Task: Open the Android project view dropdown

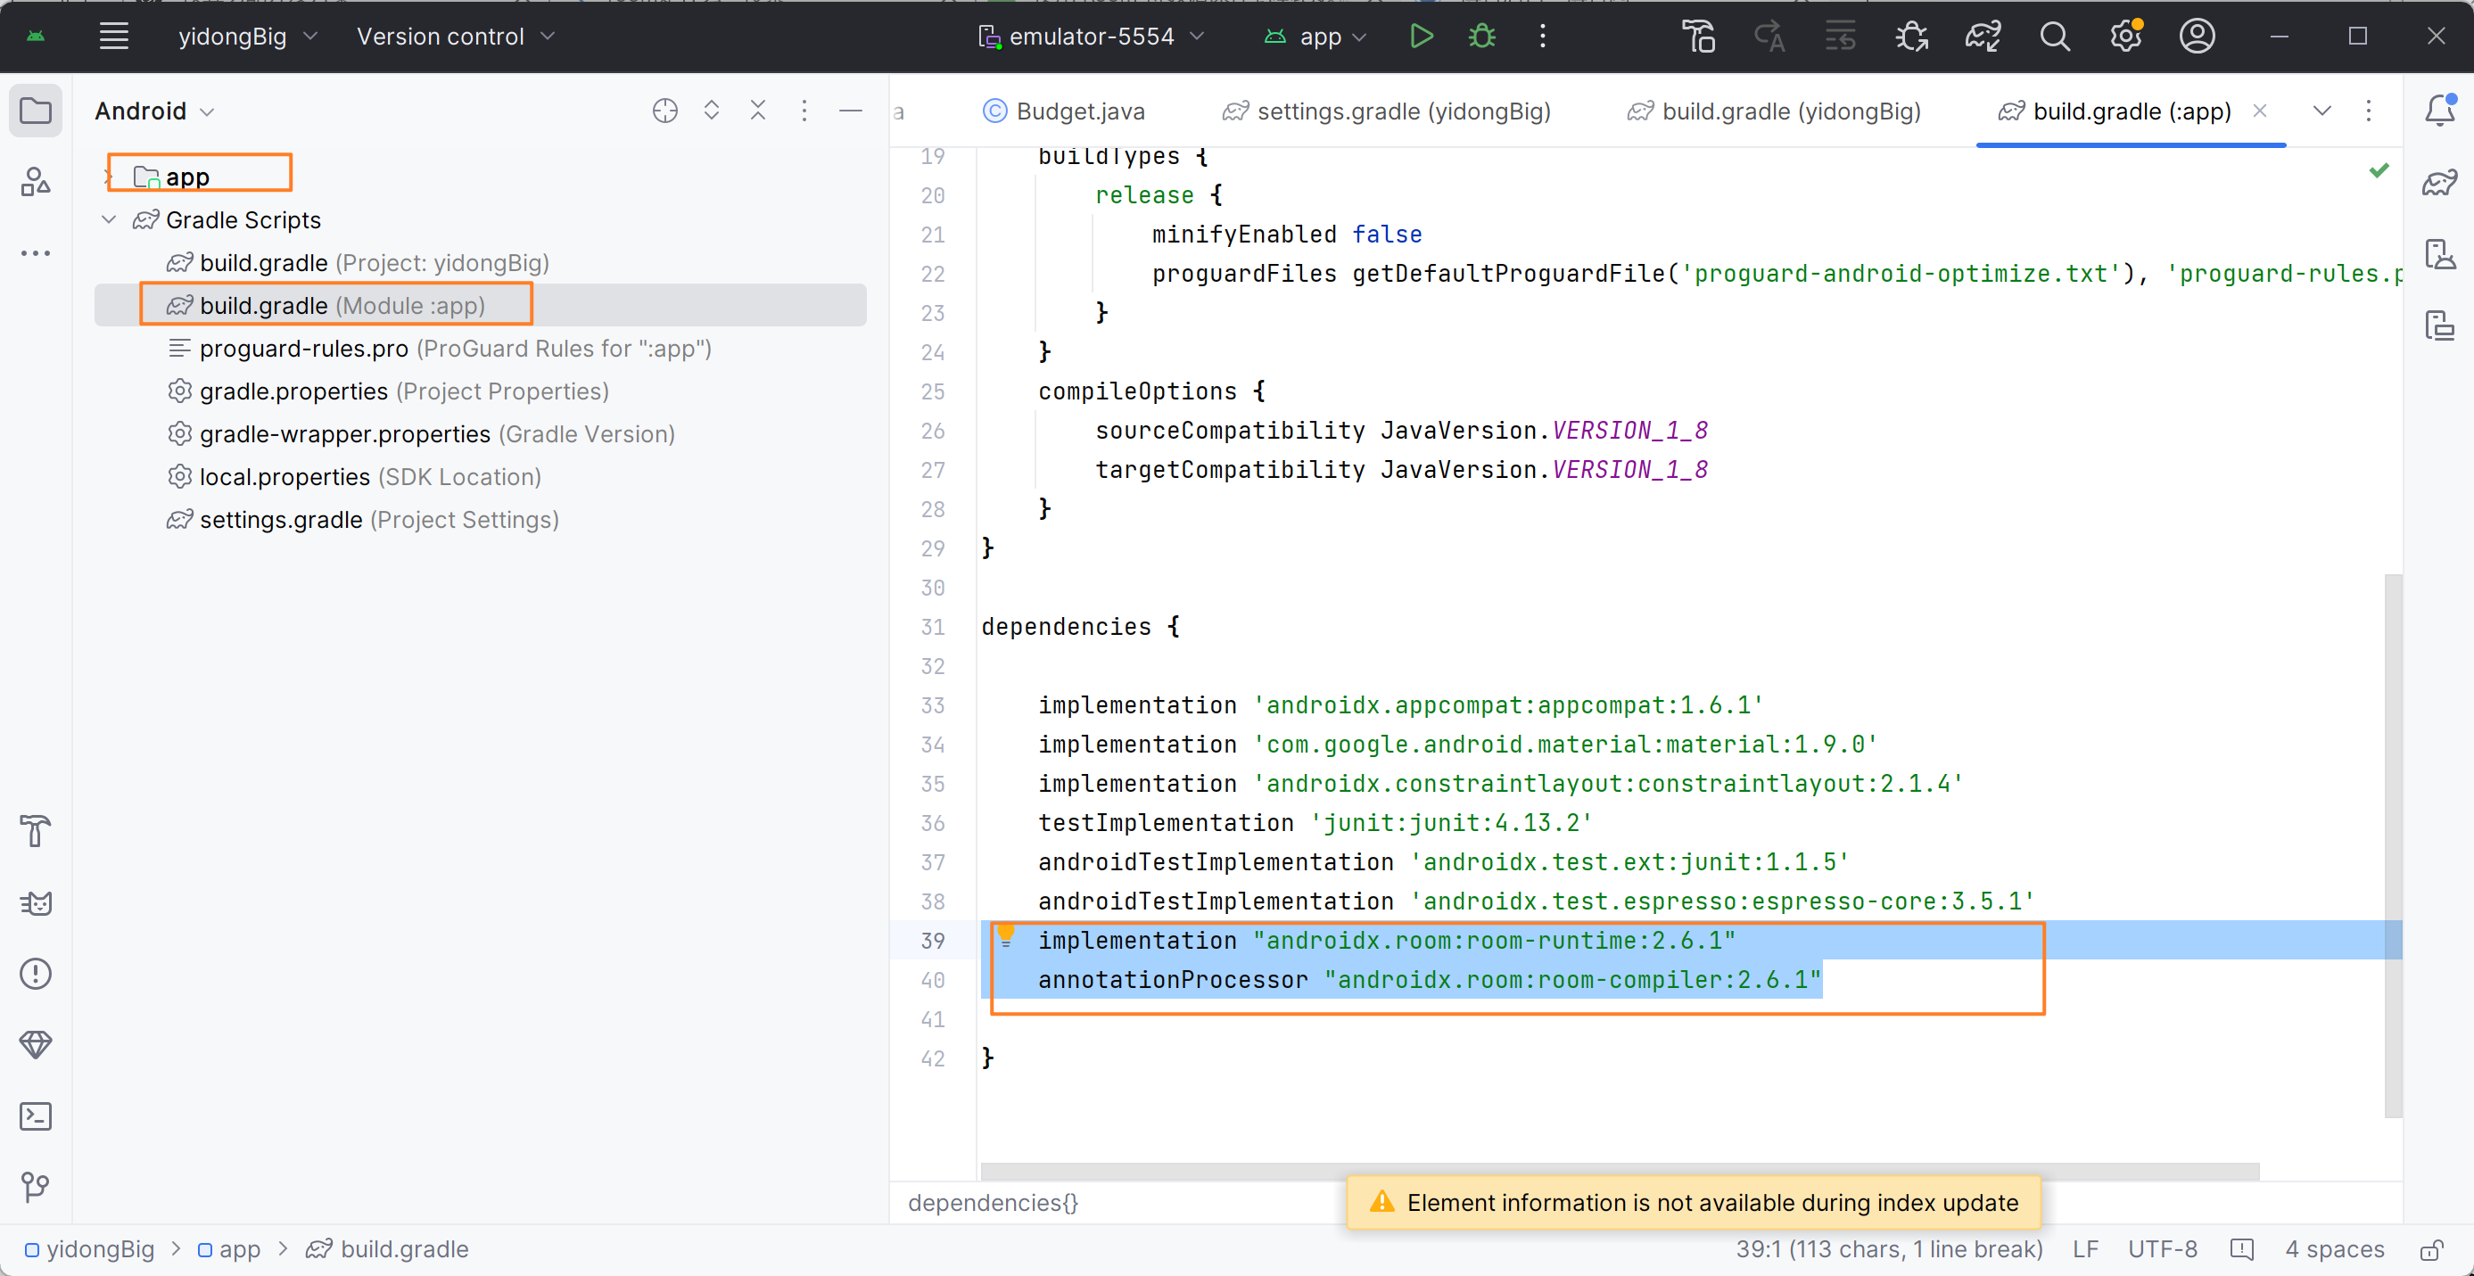Action: (x=153, y=111)
